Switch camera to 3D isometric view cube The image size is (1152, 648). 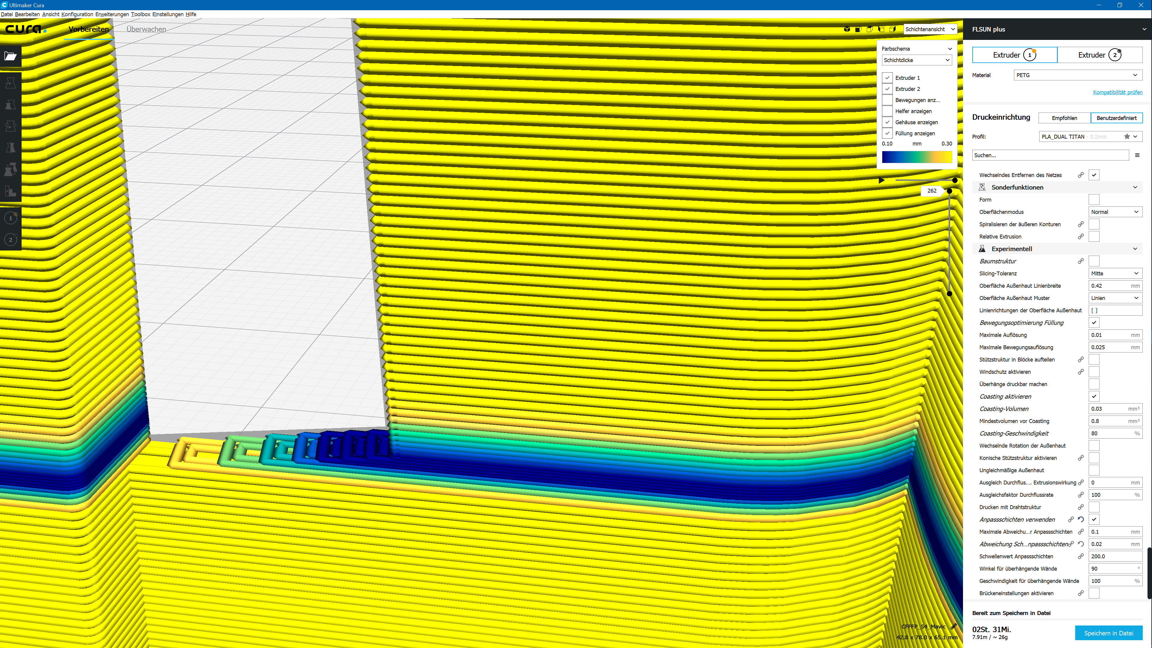pos(847,29)
